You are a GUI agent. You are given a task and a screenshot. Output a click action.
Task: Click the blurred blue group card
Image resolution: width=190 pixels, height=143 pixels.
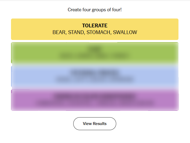pyautogui.click(x=161, y=76)
